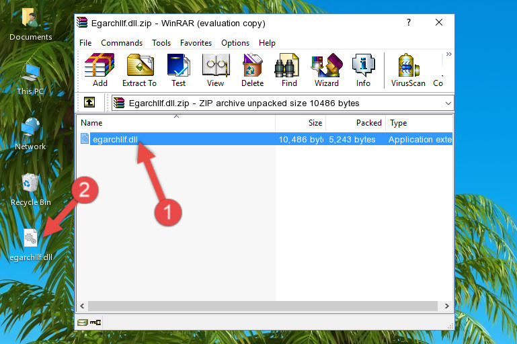Image resolution: width=517 pixels, height=344 pixels.
Task: Click the key password status bar icon
Action: (95, 322)
